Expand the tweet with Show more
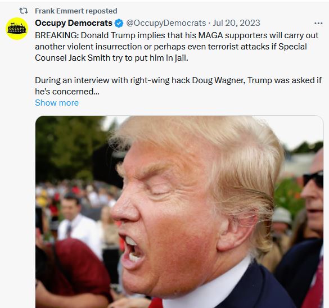 point(57,103)
